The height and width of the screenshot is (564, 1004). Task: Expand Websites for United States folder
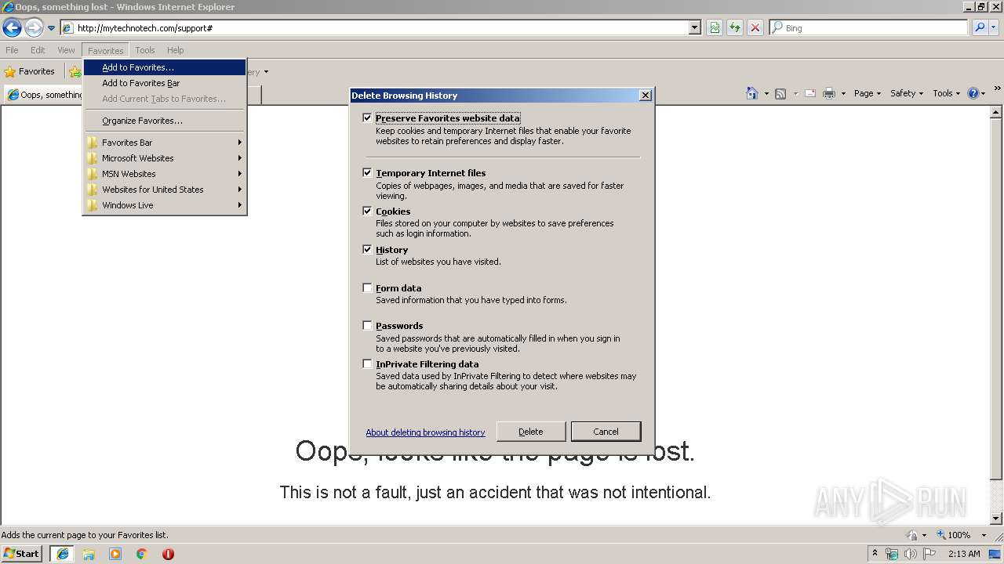165,190
